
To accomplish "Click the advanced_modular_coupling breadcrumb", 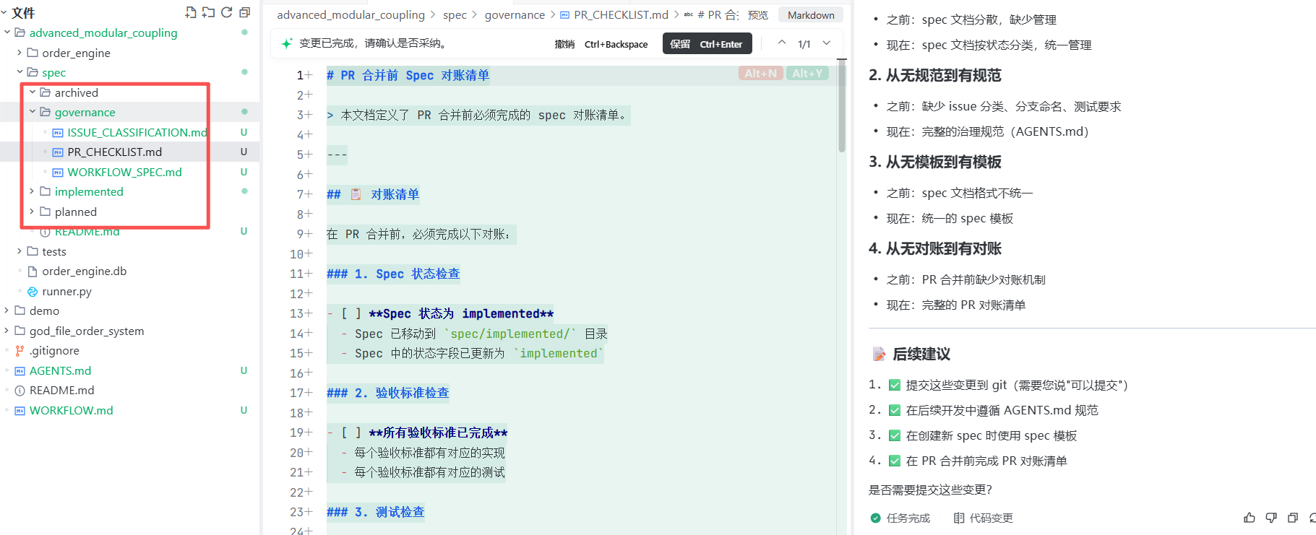I will 350,14.
